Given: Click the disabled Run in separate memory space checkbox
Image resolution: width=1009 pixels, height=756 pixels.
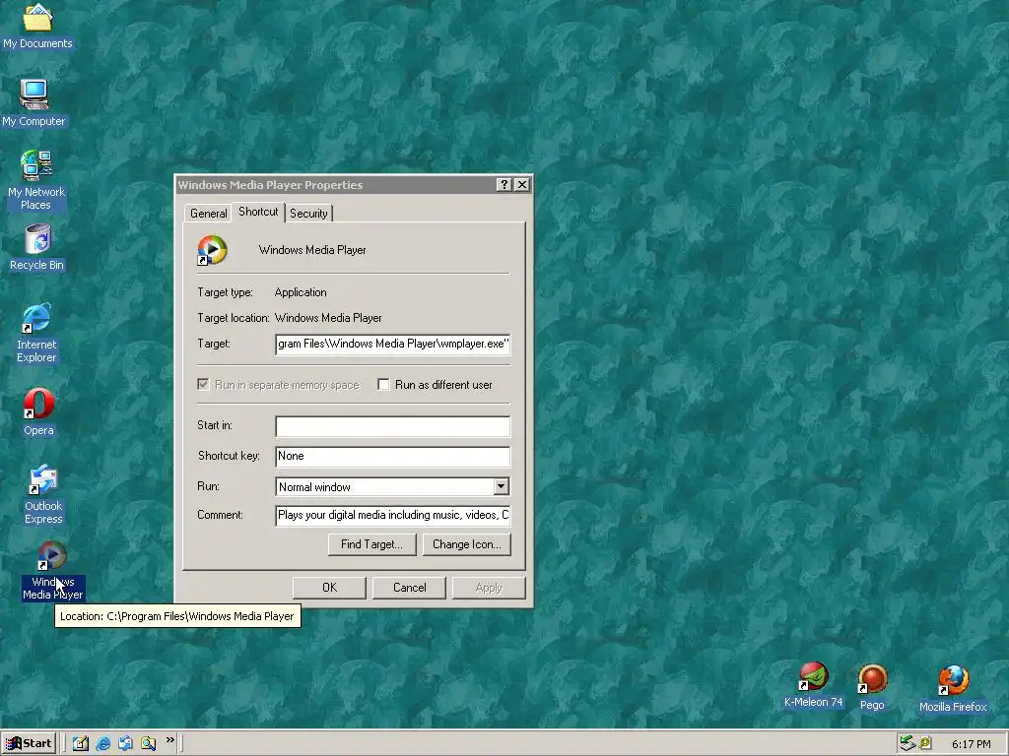Looking at the screenshot, I should [203, 385].
